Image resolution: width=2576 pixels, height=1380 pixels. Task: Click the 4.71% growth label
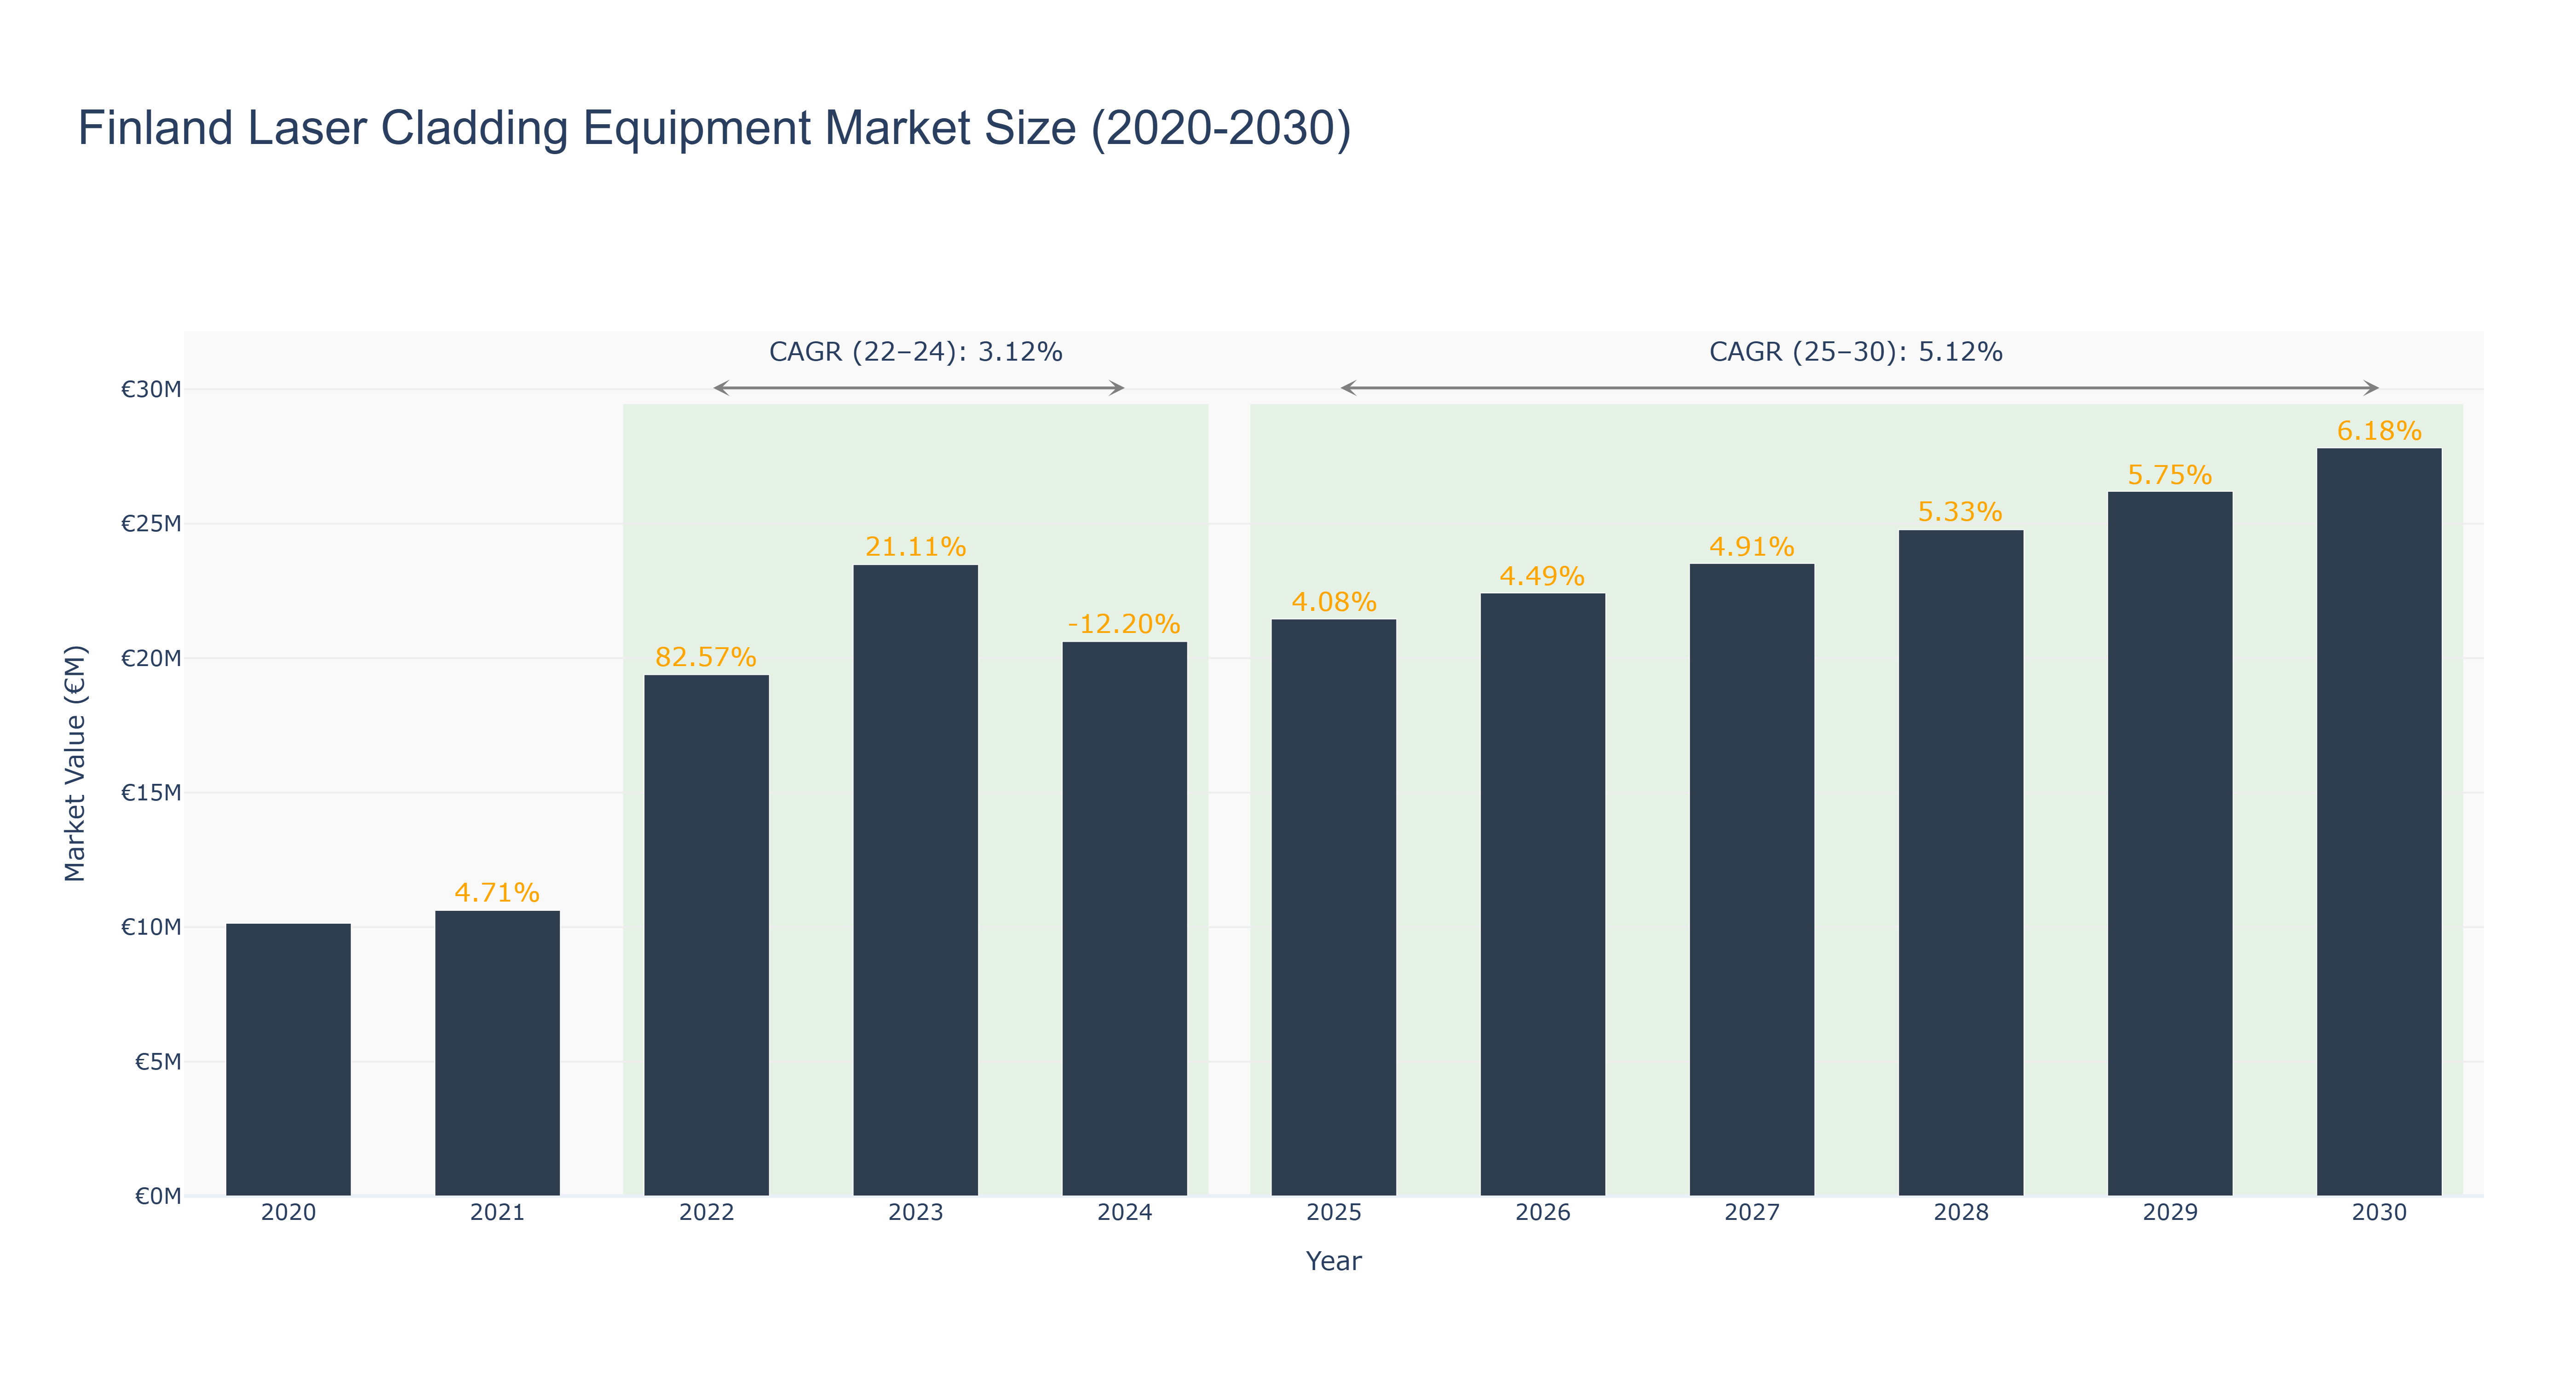click(x=497, y=892)
